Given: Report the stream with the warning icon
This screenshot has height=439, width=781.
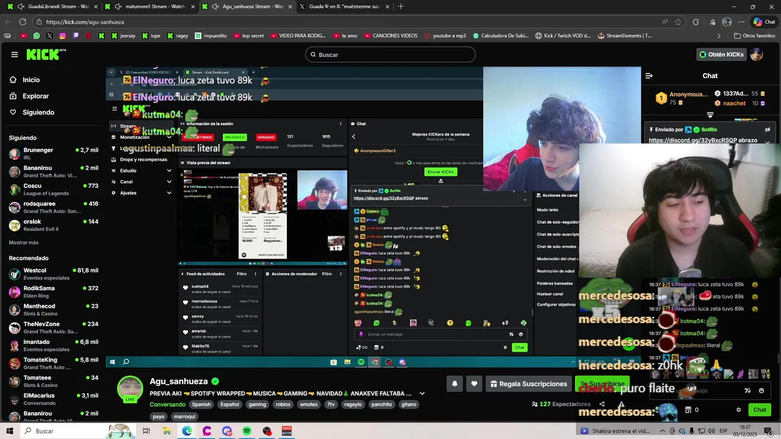Looking at the screenshot, I should click(x=621, y=404).
